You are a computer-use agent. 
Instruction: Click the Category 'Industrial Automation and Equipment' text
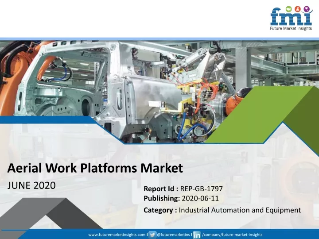(x=240, y=210)
